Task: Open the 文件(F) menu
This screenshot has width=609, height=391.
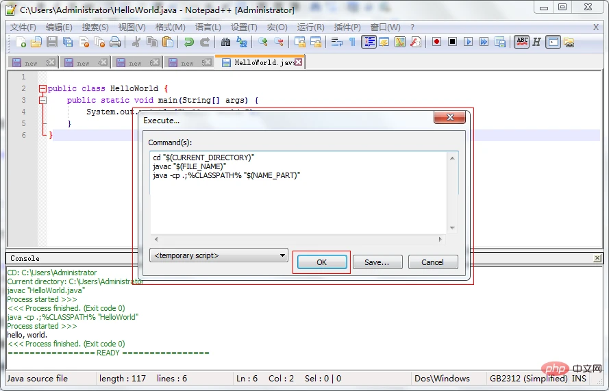Action: tap(23, 27)
